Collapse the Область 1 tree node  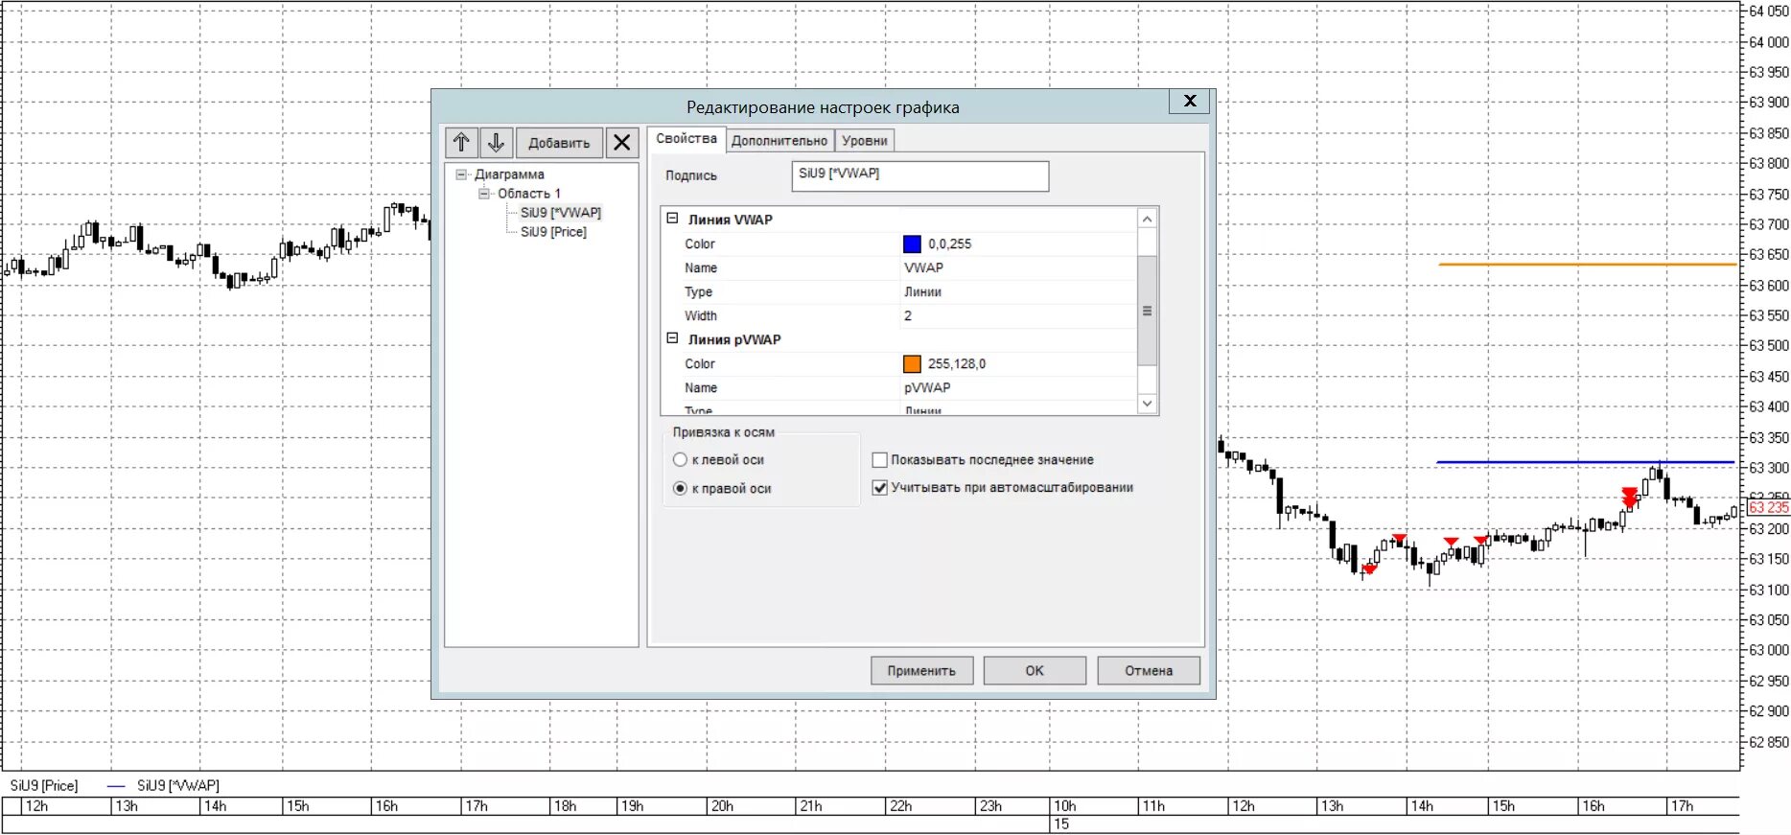[x=484, y=194]
